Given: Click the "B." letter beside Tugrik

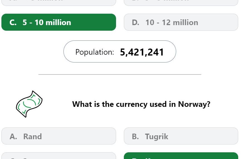Looking at the screenshot, I should tap(135, 136).
